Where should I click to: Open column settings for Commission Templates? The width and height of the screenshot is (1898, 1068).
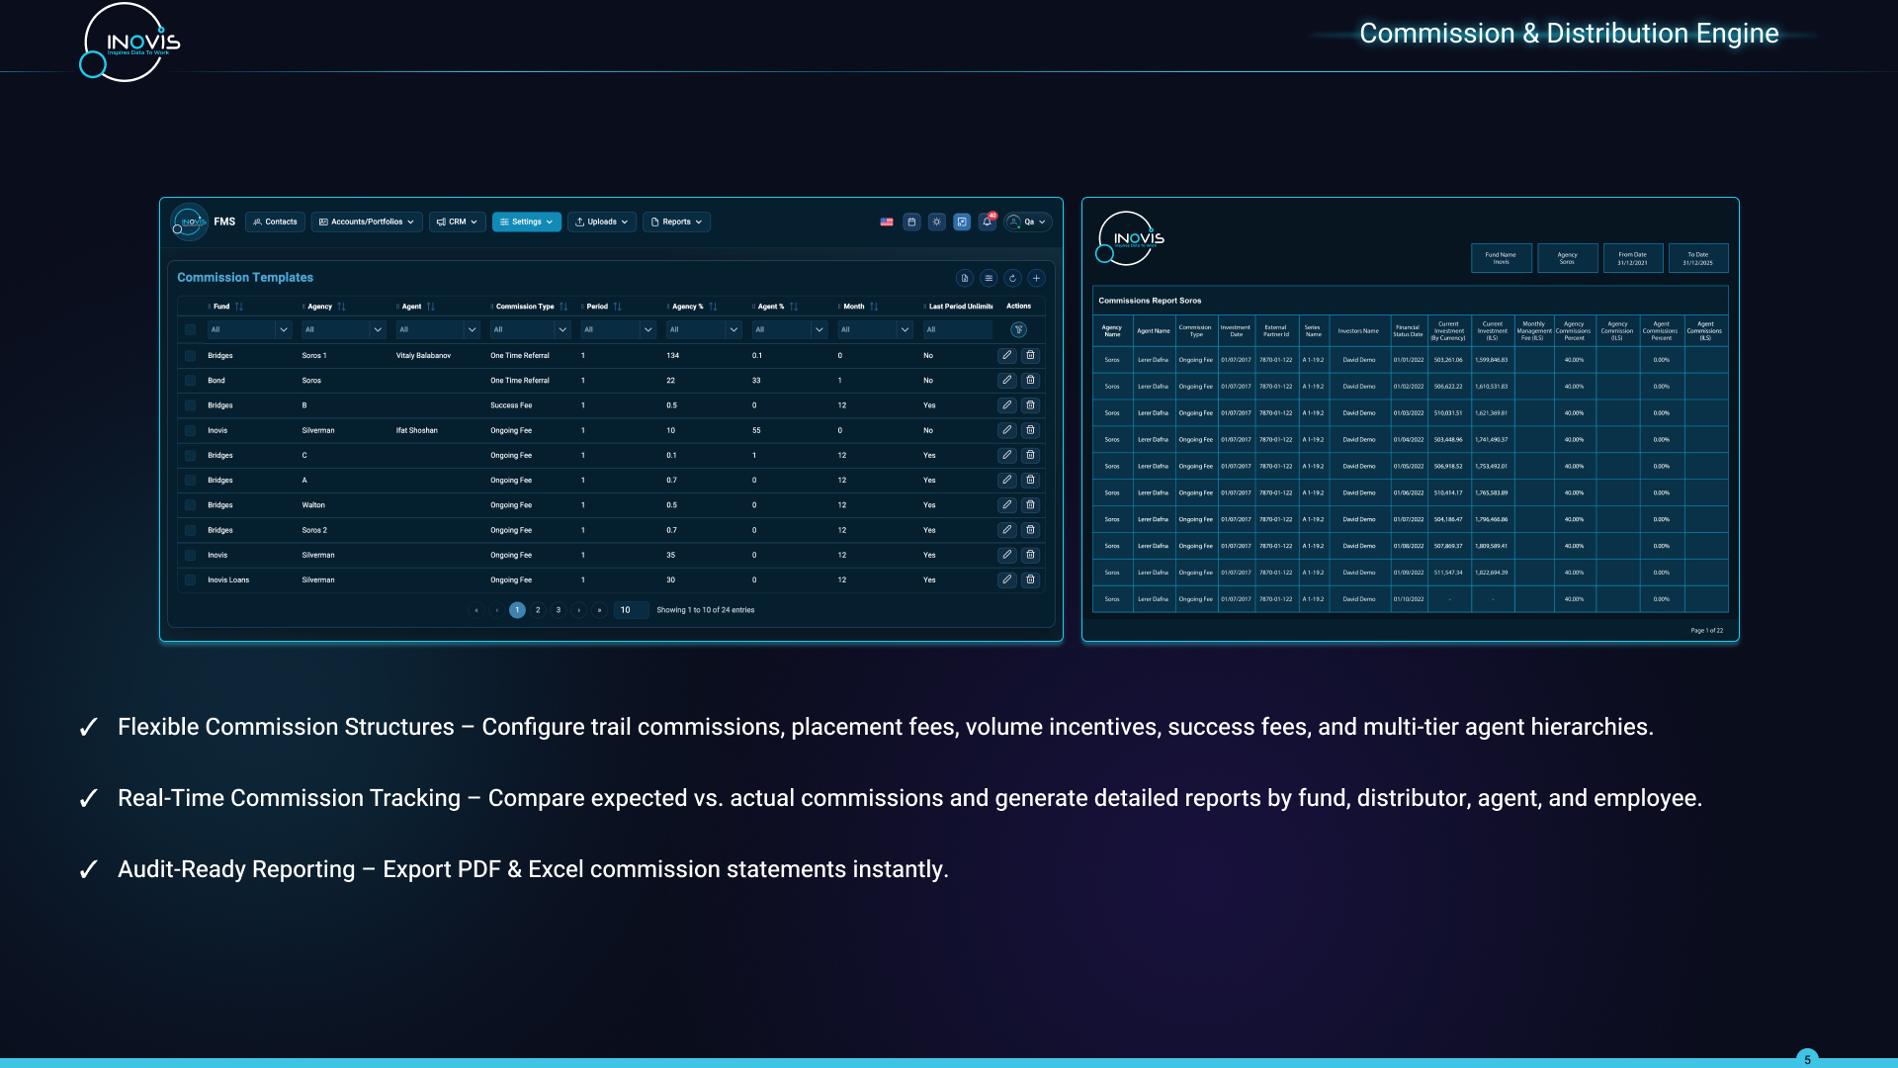[989, 278]
